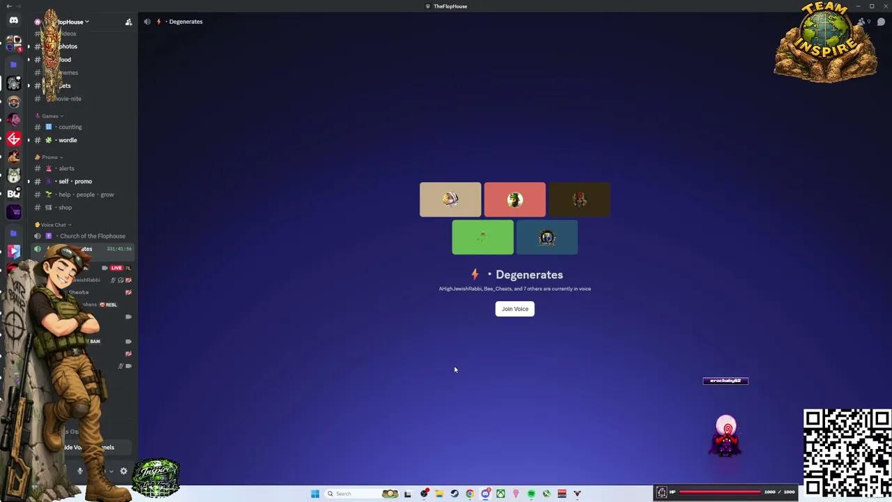Image resolution: width=892 pixels, height=502 pixels.
Task: Select the red participant tile
Action: click(x=515, y=199)
